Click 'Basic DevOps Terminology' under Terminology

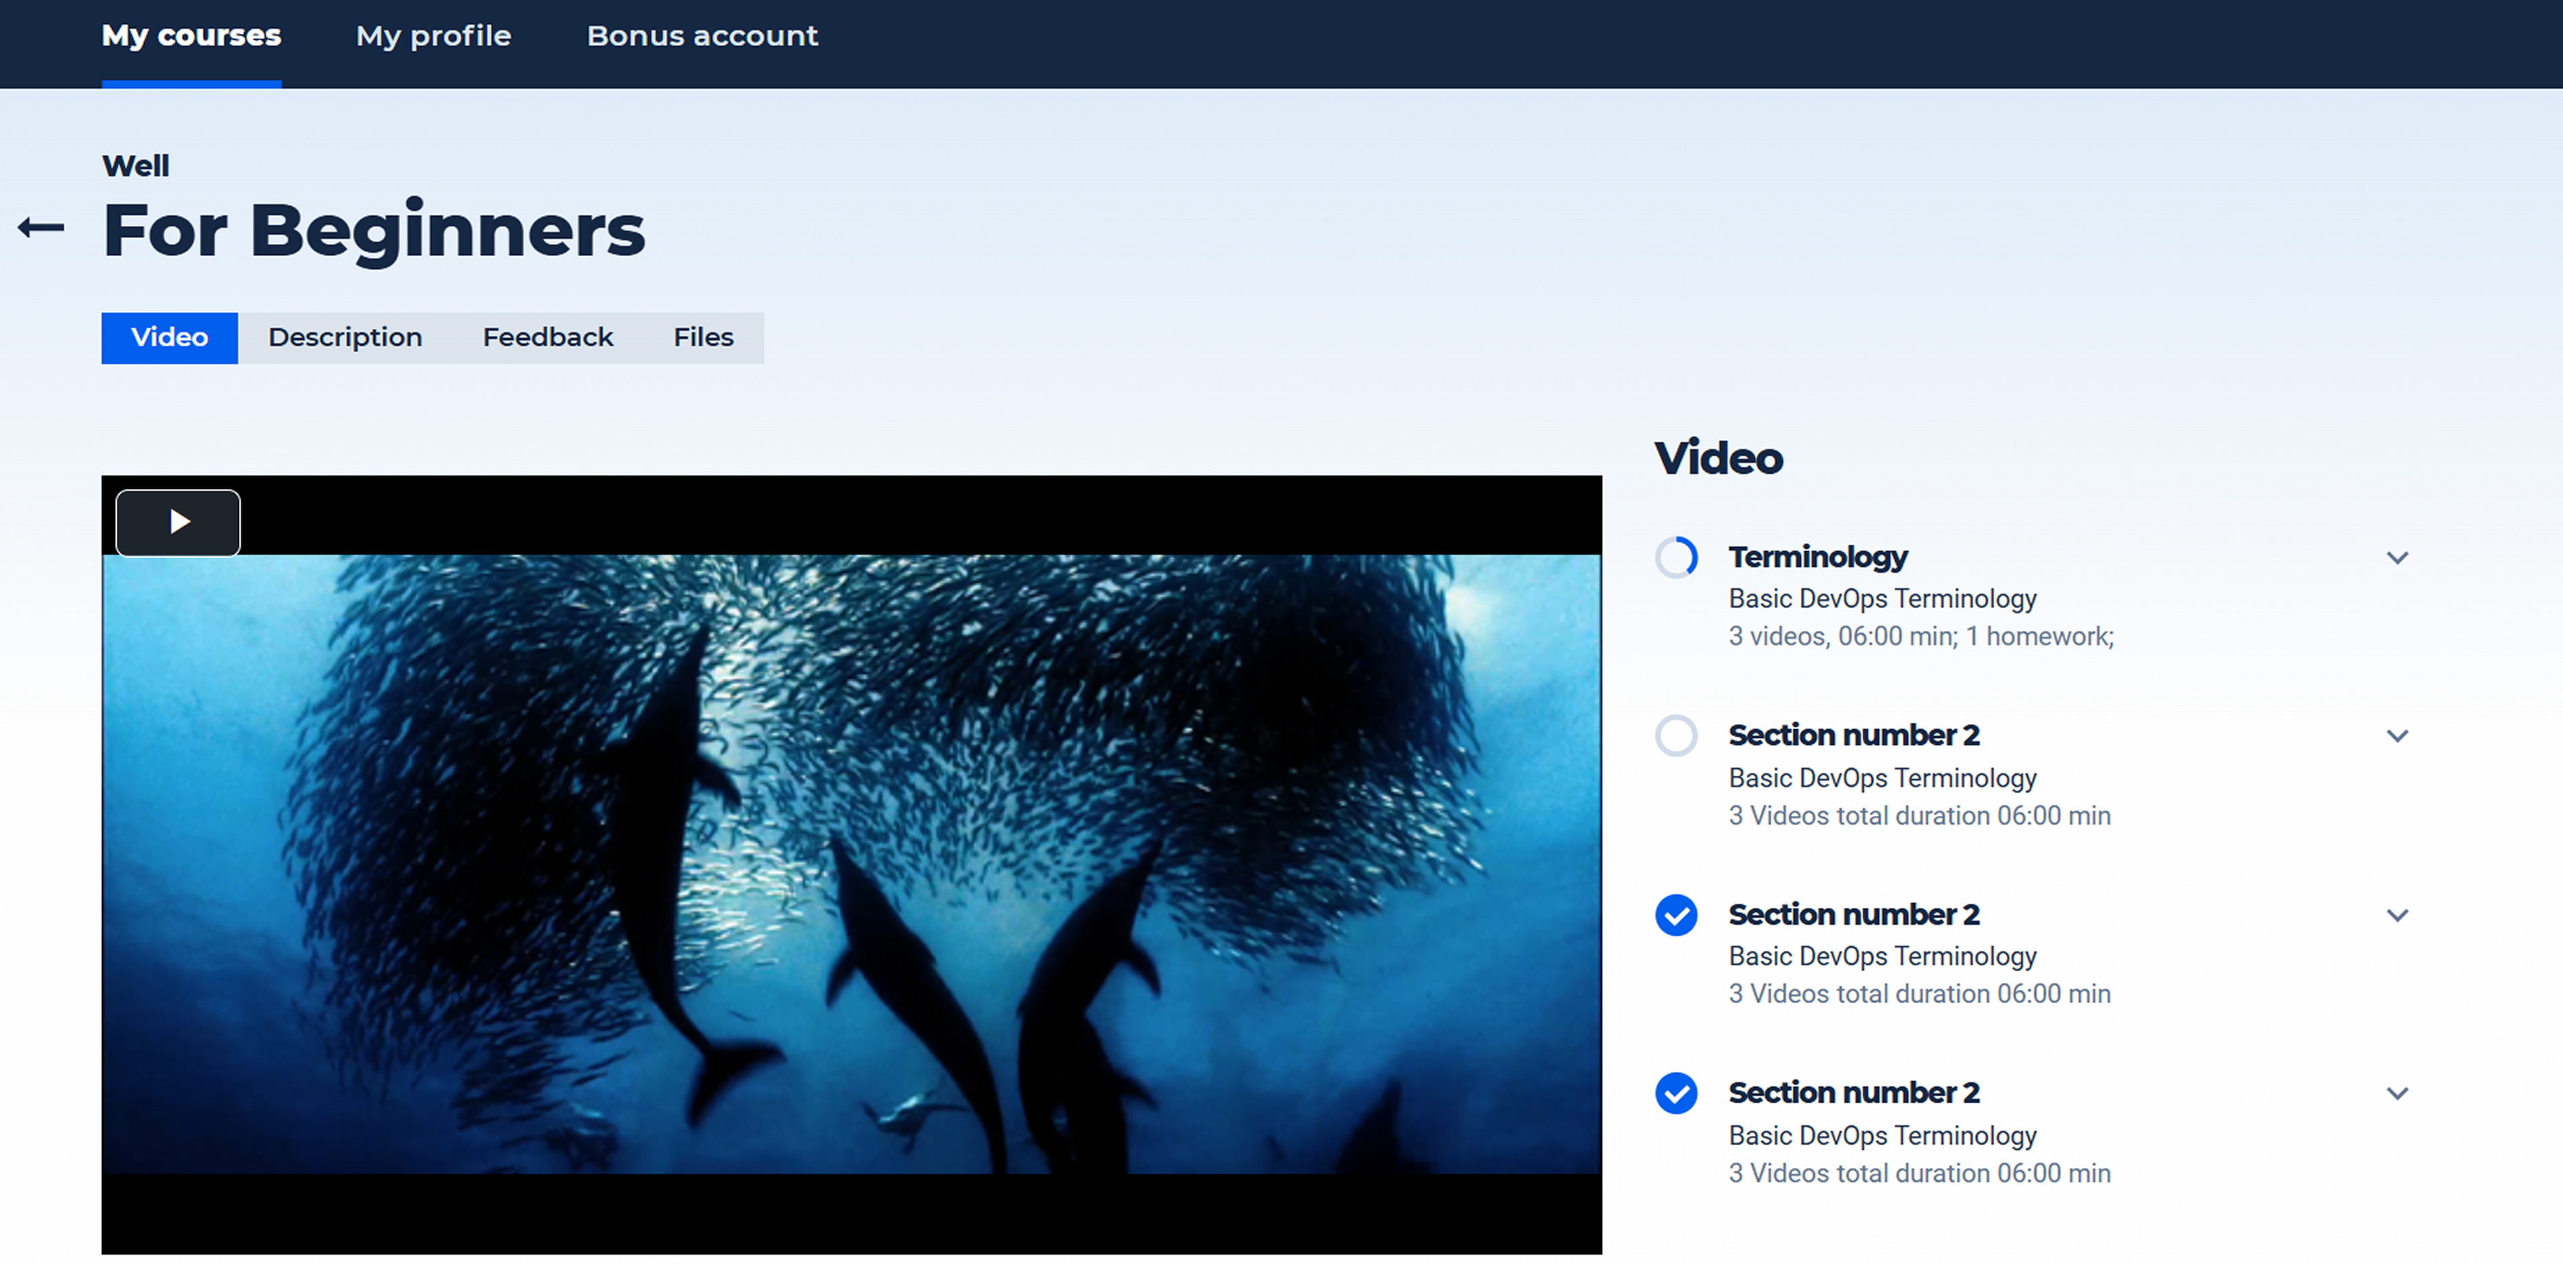1882,599
